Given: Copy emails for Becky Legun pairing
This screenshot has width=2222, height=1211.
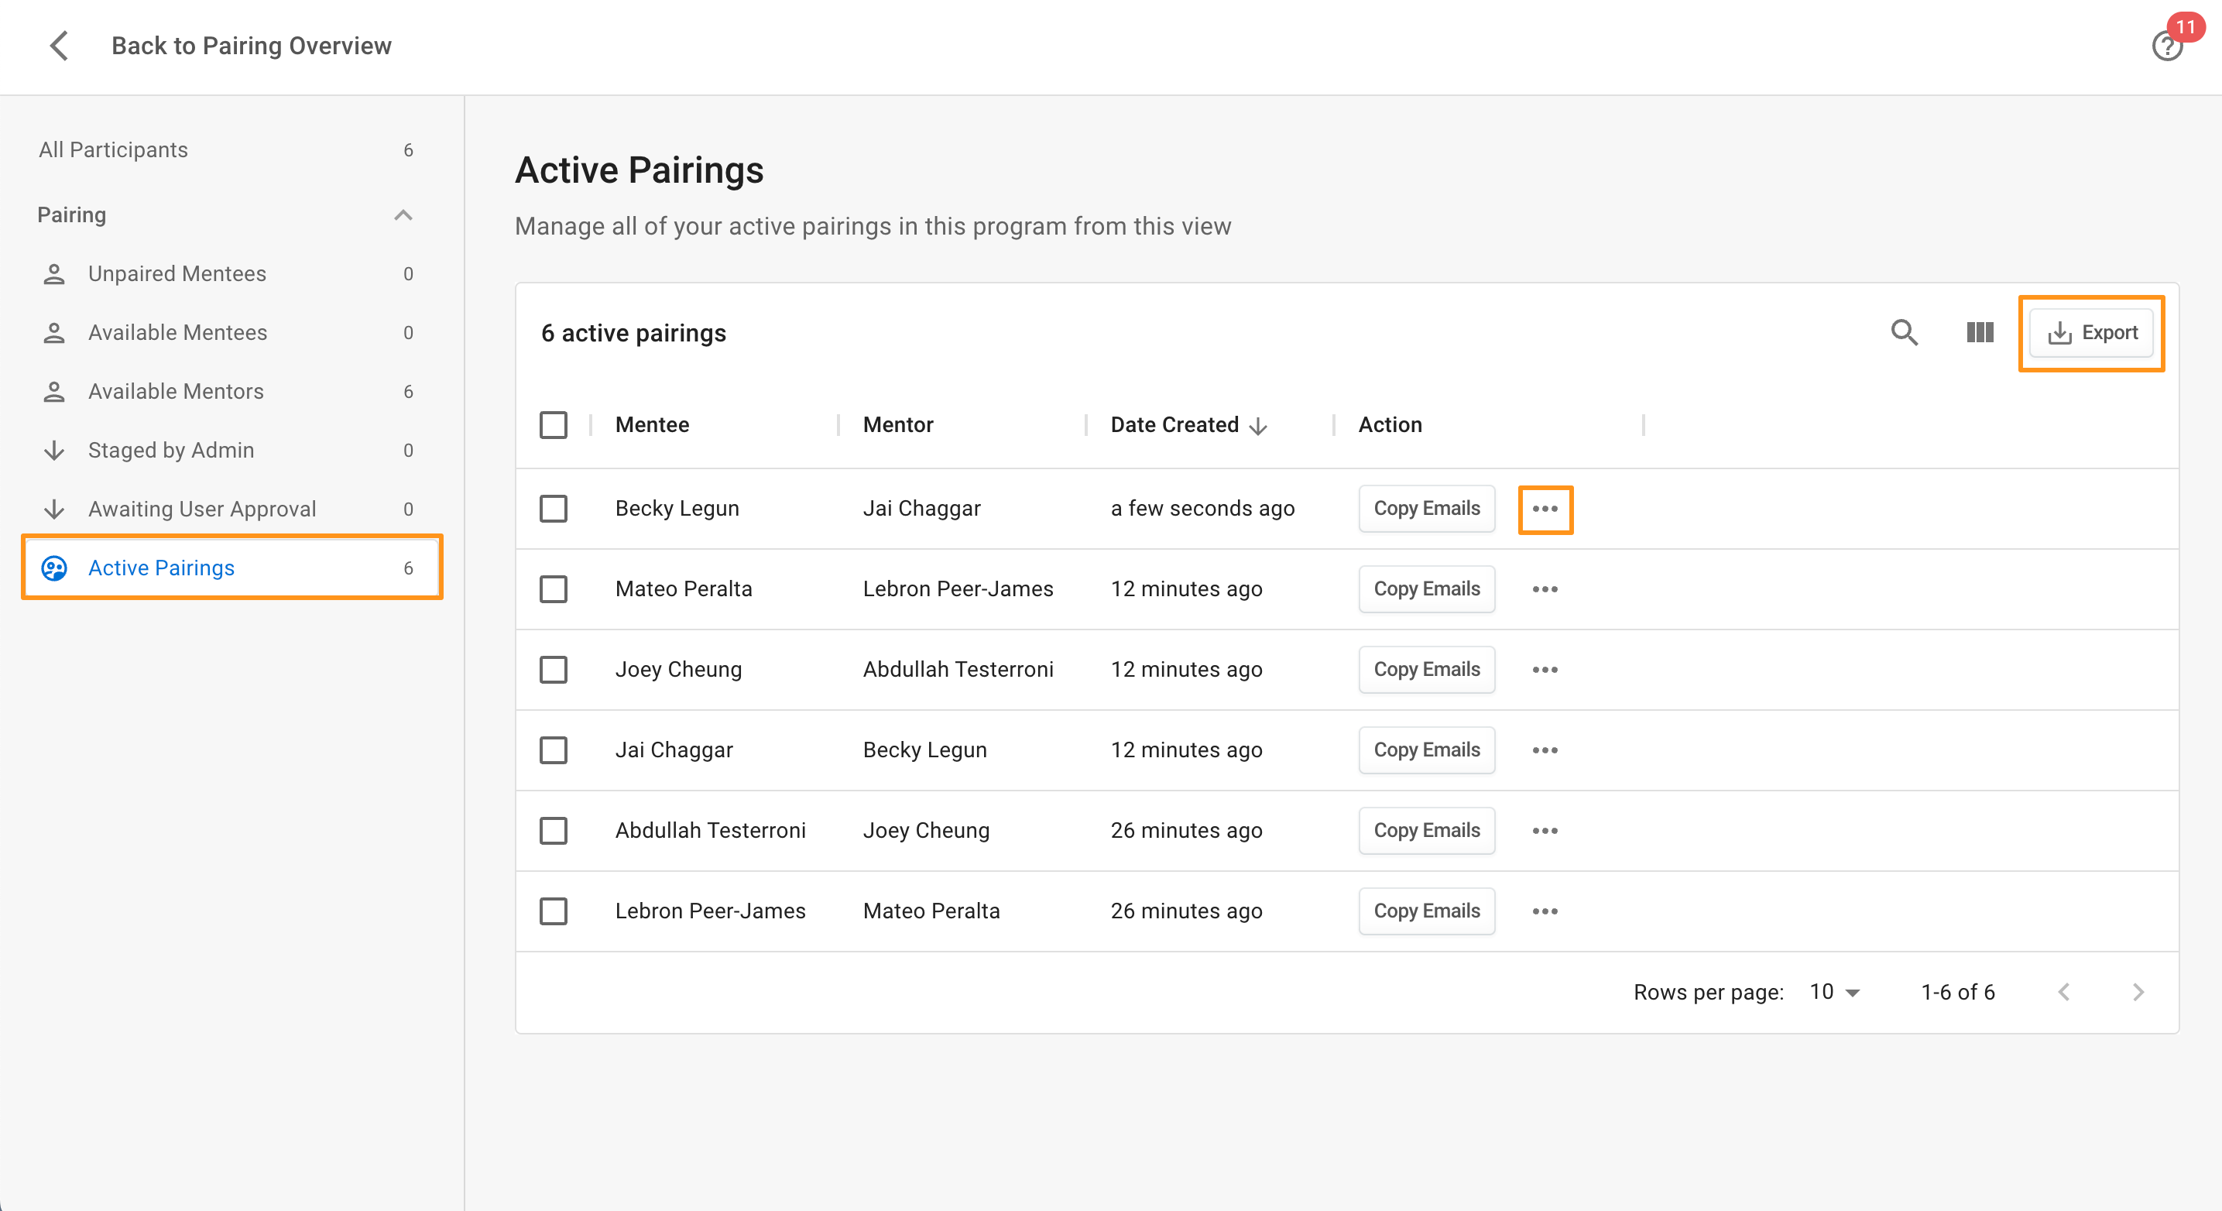Looking at the screenshot, I should [1427, 509].
